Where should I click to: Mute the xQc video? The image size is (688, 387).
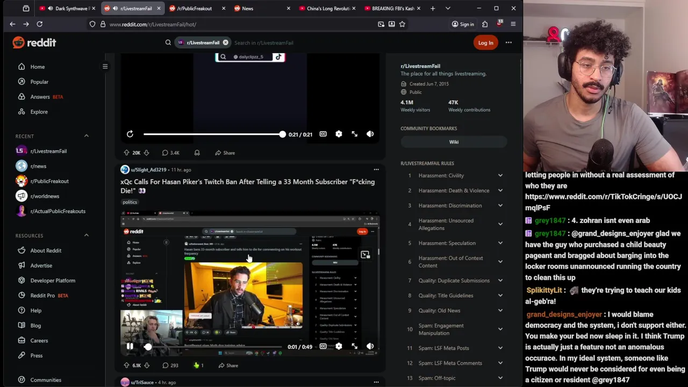(x=370, y=347)
